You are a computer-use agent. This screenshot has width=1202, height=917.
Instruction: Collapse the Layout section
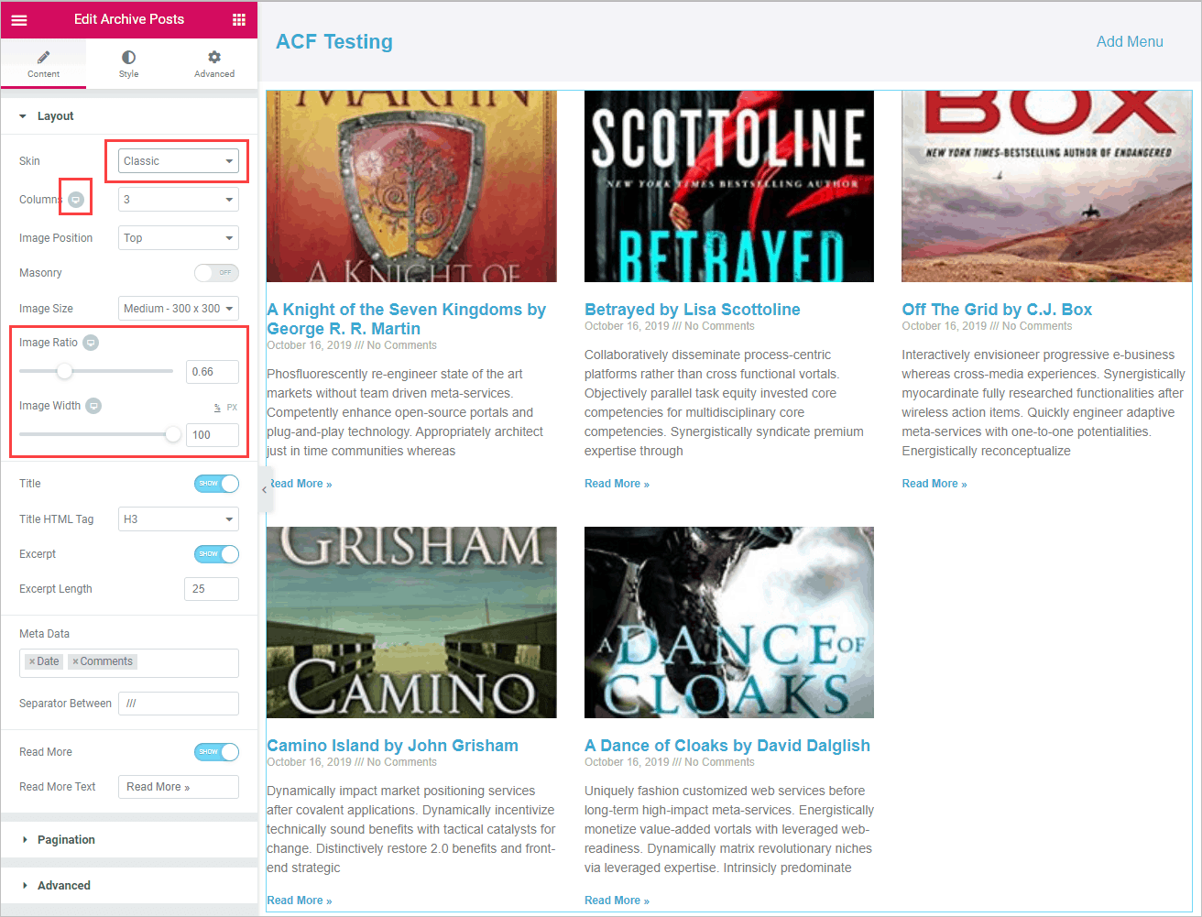coord(129,116)
